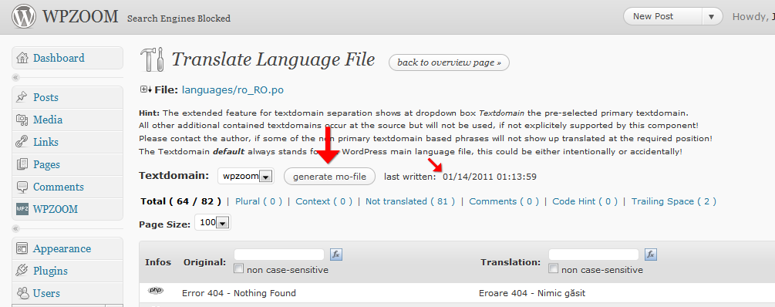The width and height of the screenshot is (775, 307).
Task: Click the Users people icon
Action: tap(22, 293)
